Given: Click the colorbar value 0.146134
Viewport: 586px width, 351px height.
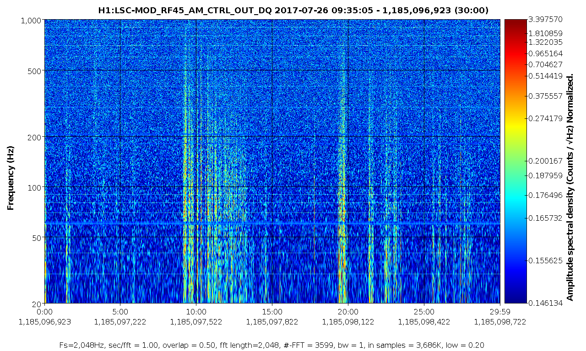Looking at the screenshot, I should 545,303.
